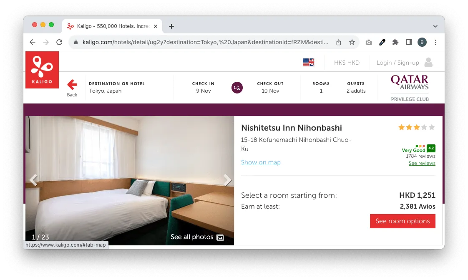
Task: Click the Kaligo logo
Action: pos(42,70)
